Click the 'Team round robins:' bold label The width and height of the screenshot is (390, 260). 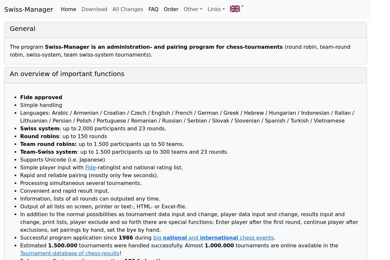(x=48, y=144)
